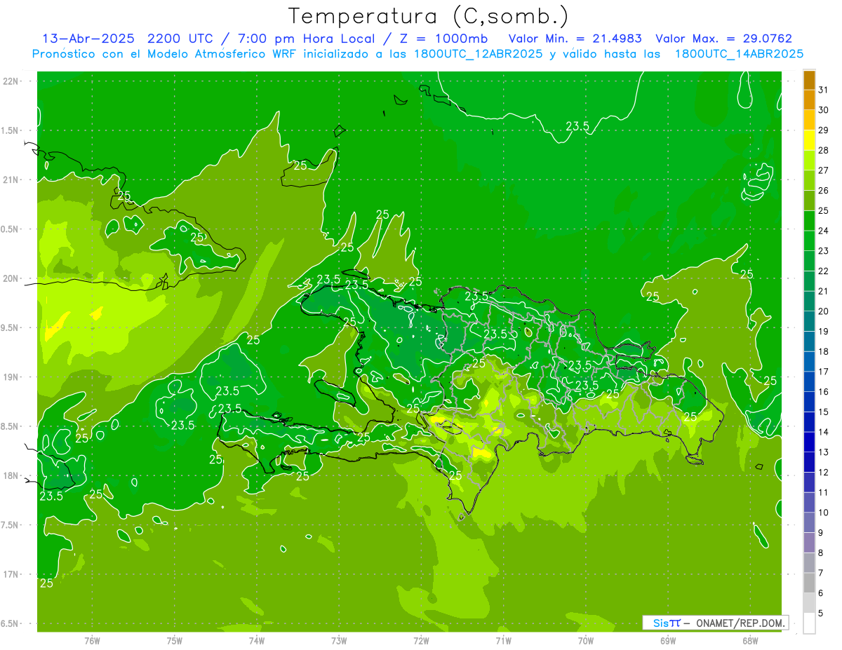Click "Valor Min. = 21.4983" value
The height and width of the screenshot is (650, 842).
575,39
